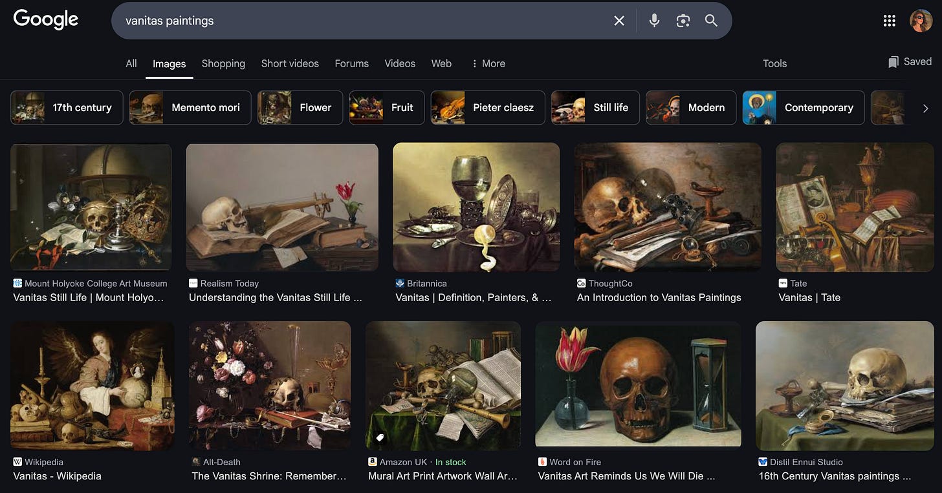
Task: Click the Britannica favicon
Action: [x=400, y=283]
